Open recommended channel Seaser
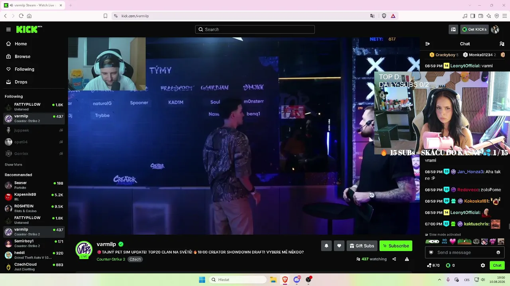 pyautogui.click(x=34, y=185)
